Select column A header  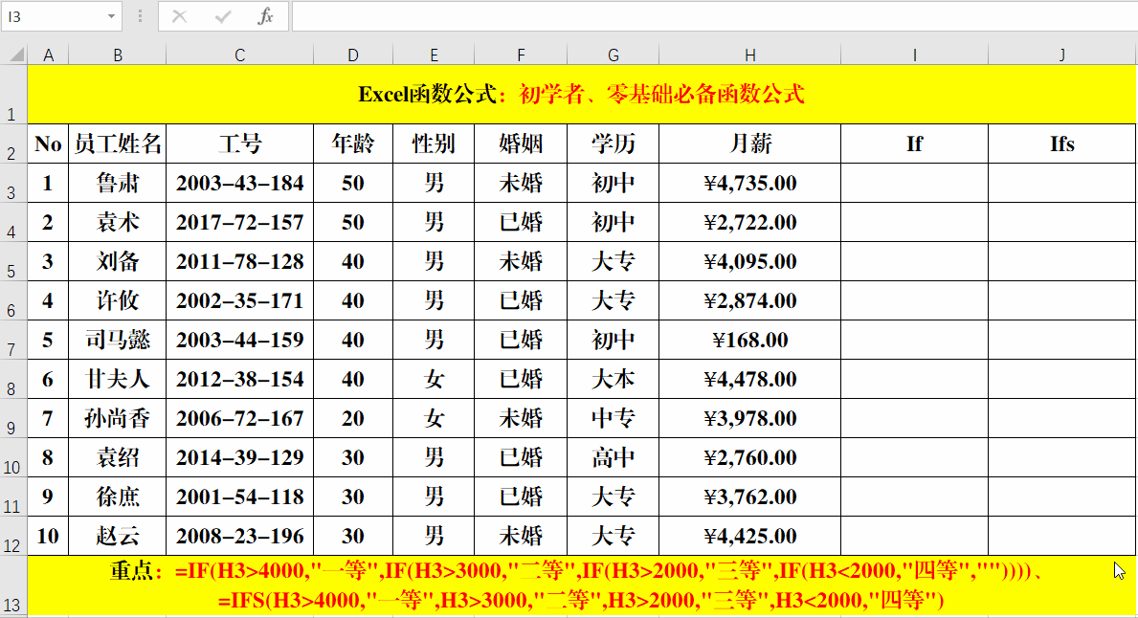tap(48, 55)
